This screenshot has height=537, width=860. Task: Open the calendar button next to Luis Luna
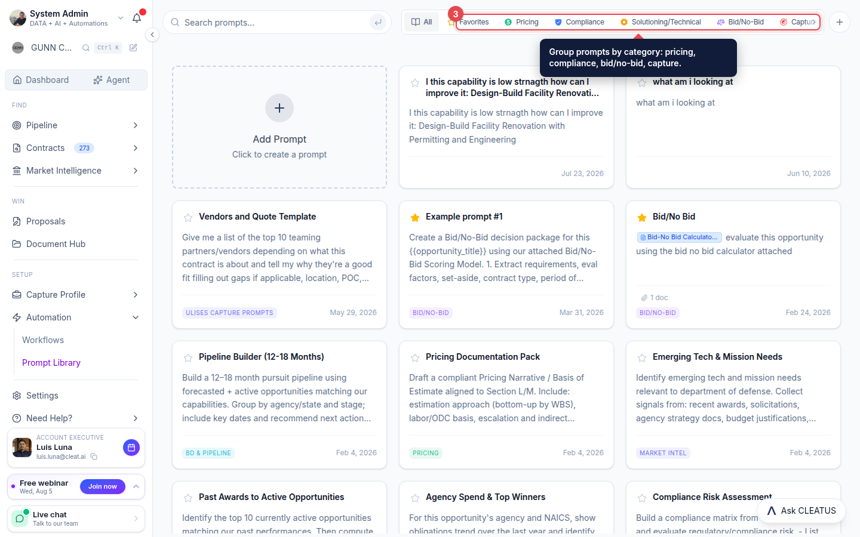point(131,447)
